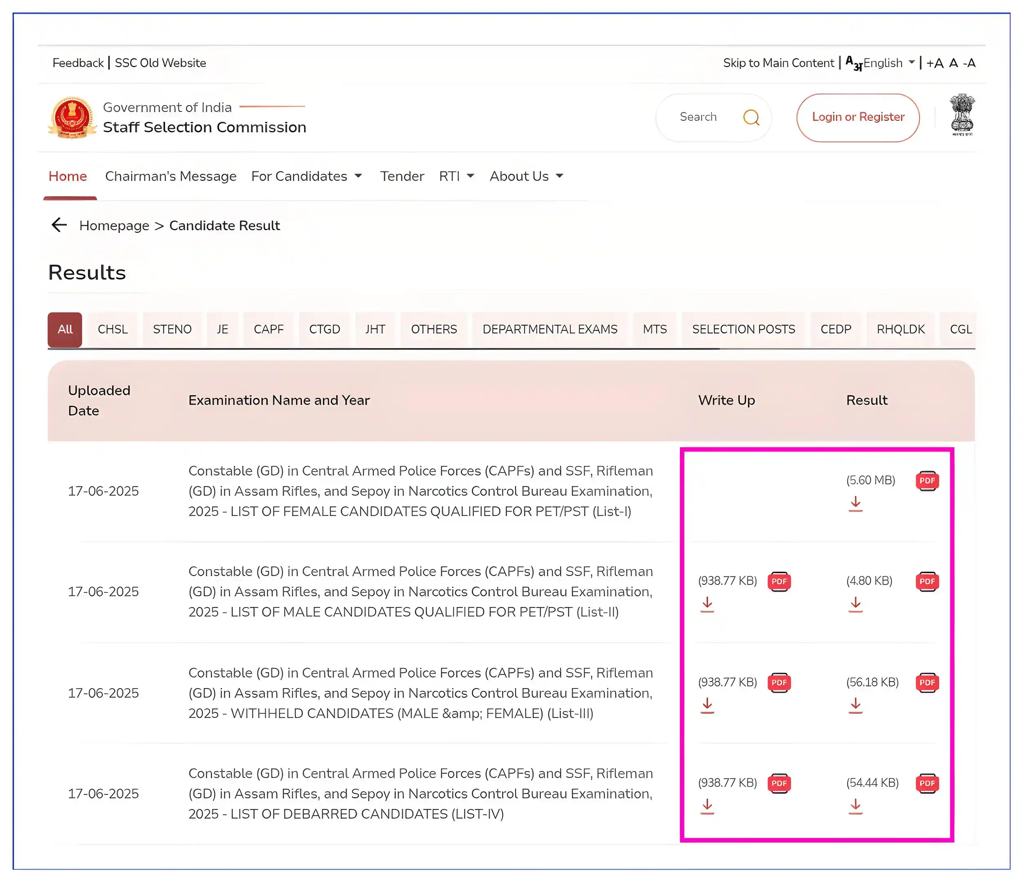The image size is (1023, 882).
Task: Download the 4.80 KB result arrow
Action: pos(855,604)
